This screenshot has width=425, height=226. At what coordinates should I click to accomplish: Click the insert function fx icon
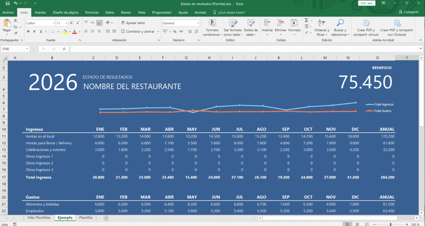(64, 49)
